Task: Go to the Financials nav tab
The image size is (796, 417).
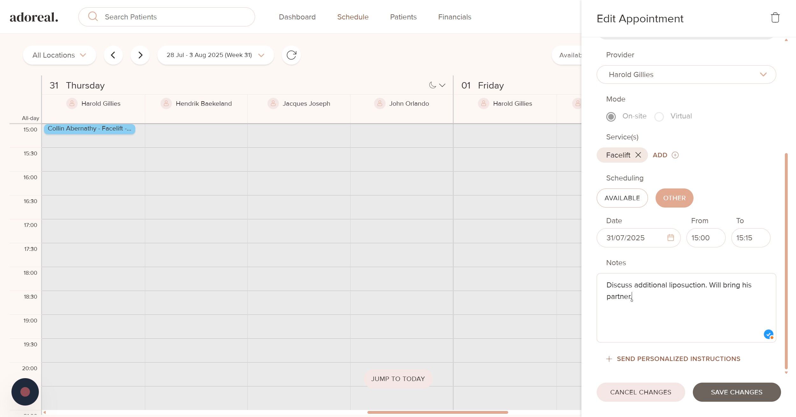Action: 454,17
